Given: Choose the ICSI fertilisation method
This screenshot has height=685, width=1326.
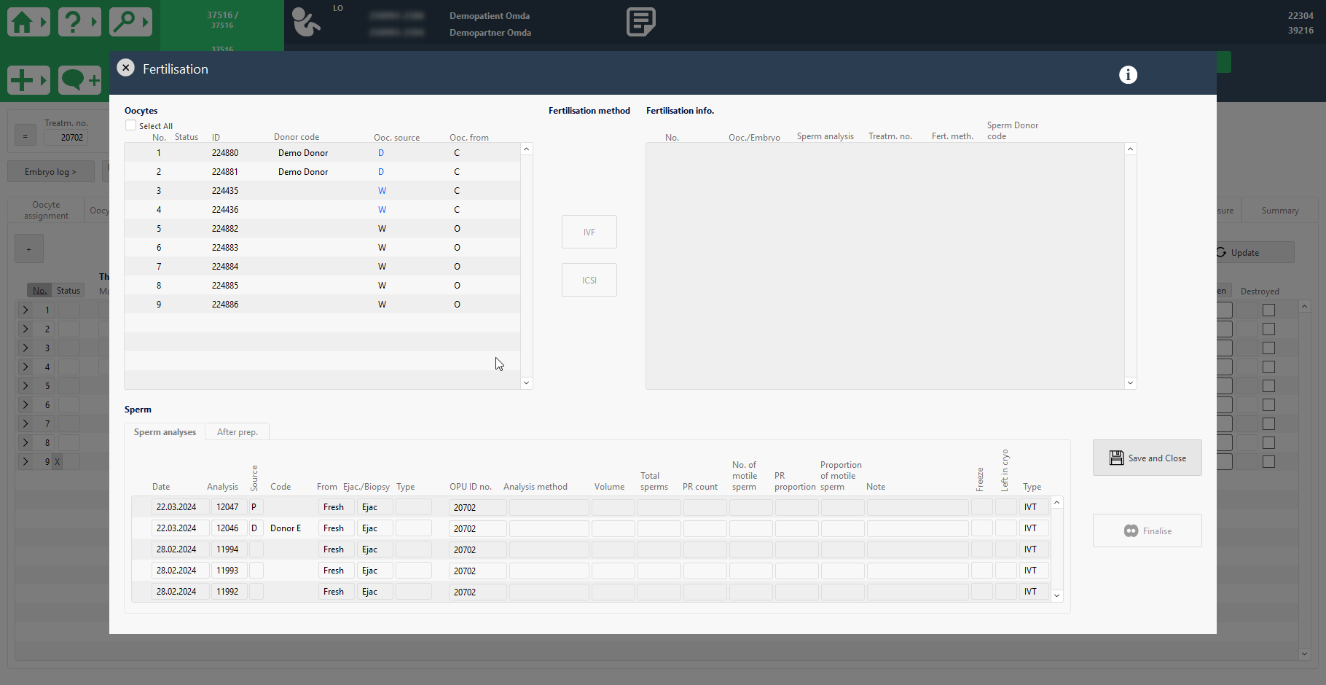Looking at the screenshot, I should (589, 280).
